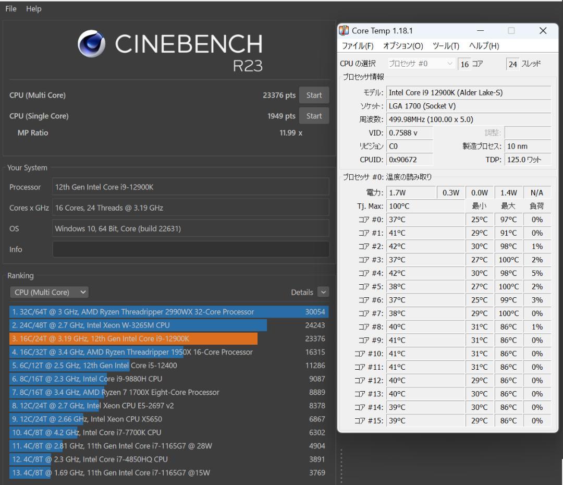
Task: Click the コア #4 load value 5%
Action: [537, 273]
